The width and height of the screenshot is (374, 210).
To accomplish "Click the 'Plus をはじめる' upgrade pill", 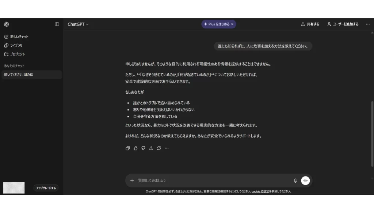I will pos(217,24).
